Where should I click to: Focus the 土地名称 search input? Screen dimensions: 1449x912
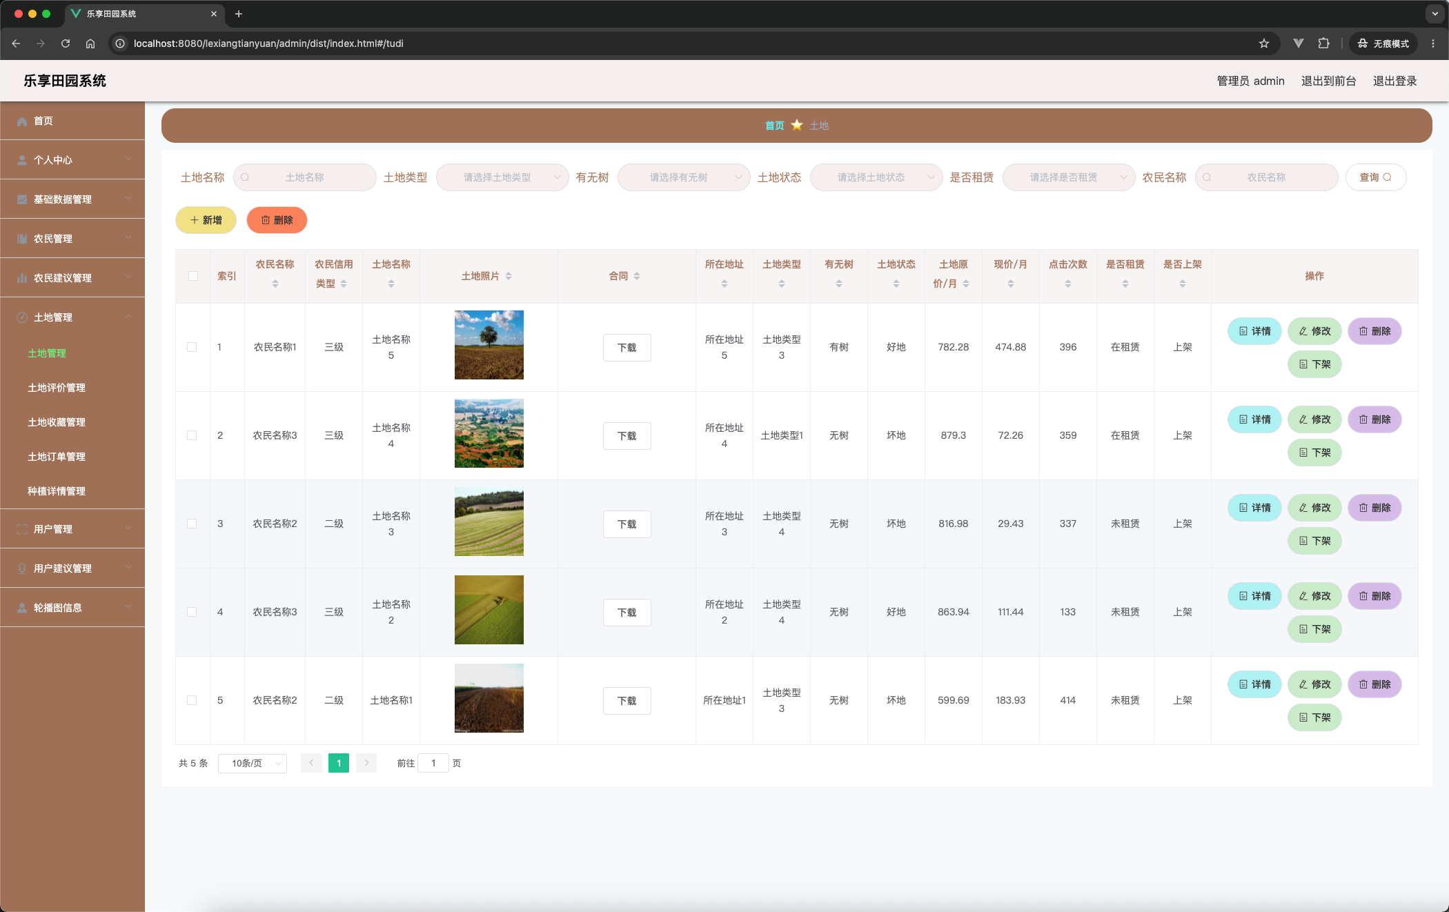(305, 177)
